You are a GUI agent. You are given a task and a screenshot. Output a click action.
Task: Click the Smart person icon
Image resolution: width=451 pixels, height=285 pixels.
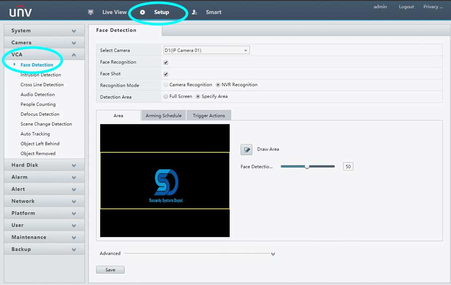pyautogui.click(x=194, y=12)
